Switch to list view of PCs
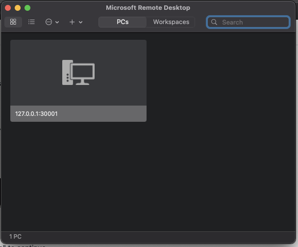Screen dimensions: 298x247 click(x=31, y=22)
